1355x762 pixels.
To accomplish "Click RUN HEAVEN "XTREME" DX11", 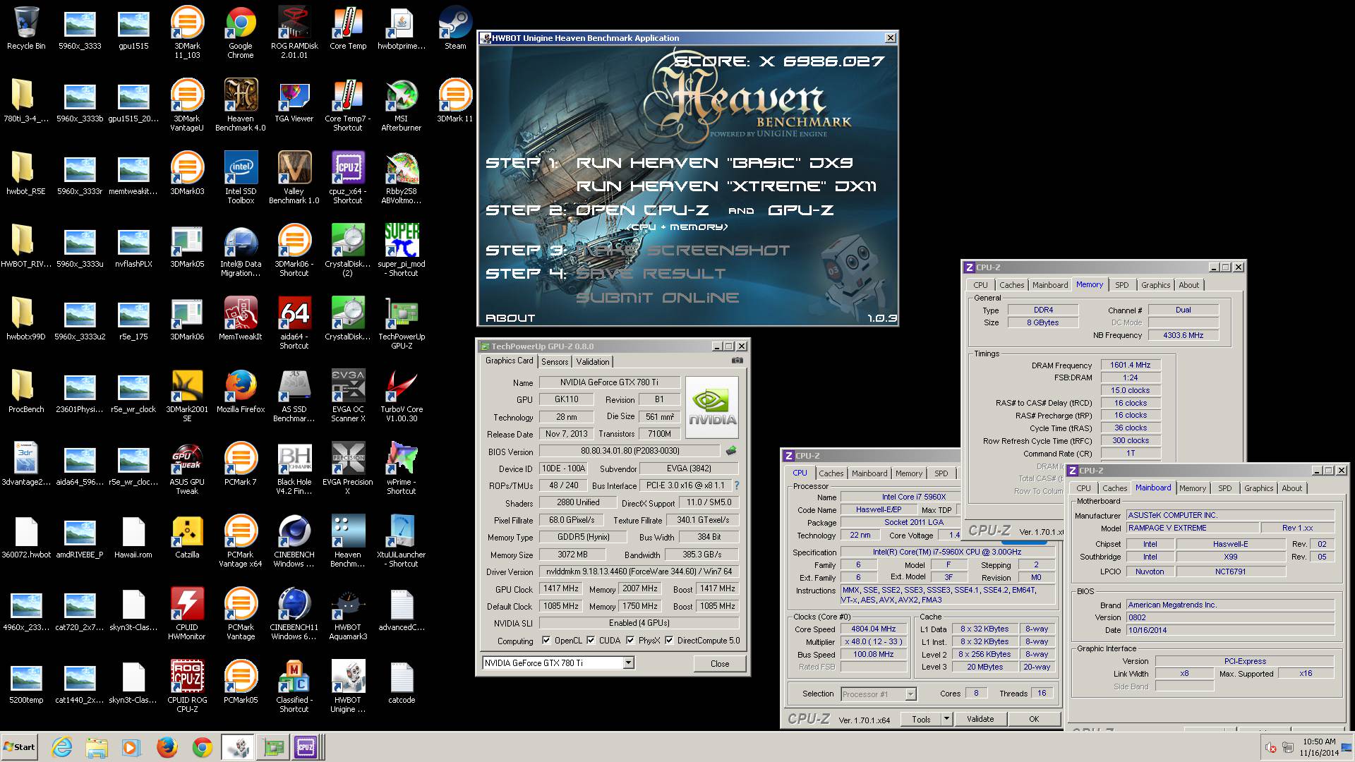I will pyautogui.click(x=726, y=186).
